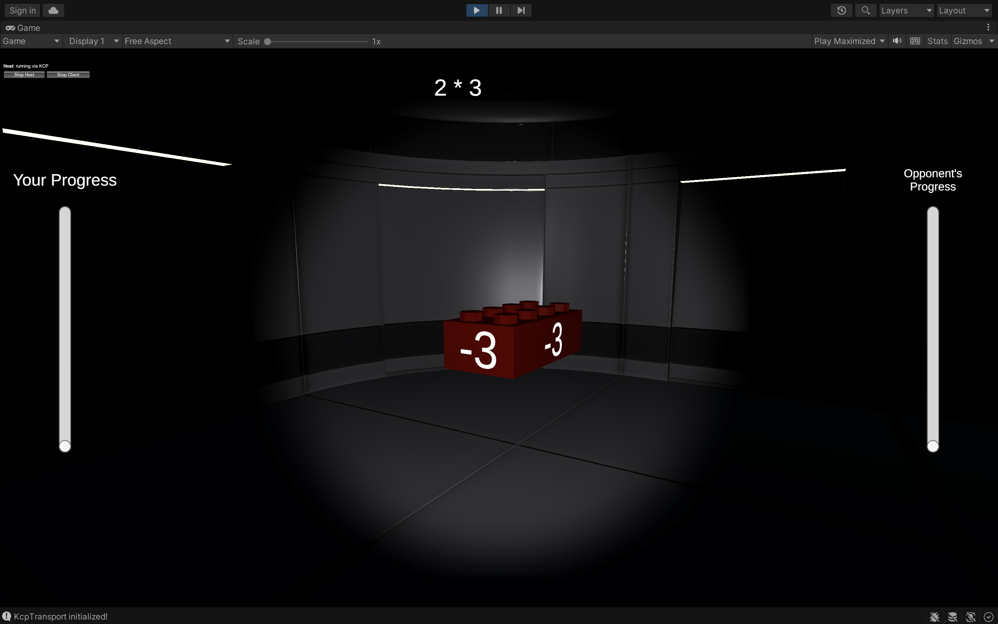Click the Play button to stop playmode
Screen dimensions: 998x624
point(477,10)
